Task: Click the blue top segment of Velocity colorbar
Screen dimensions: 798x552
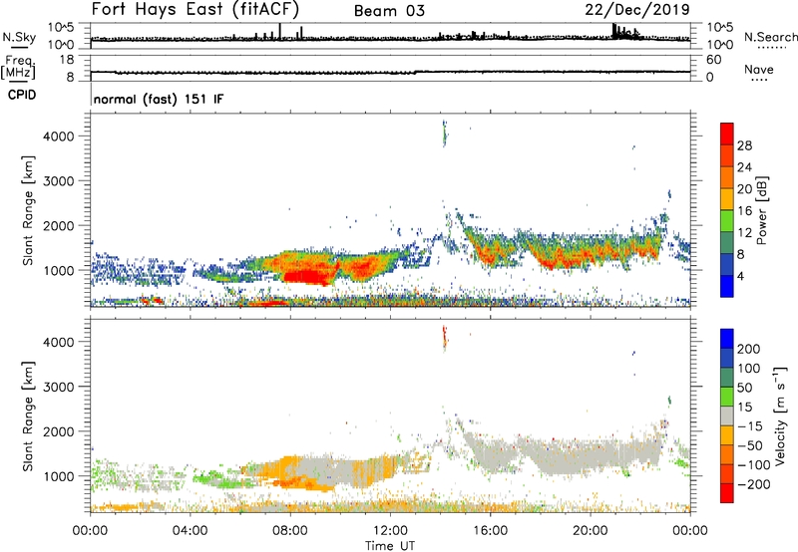Action: [727, 339]
